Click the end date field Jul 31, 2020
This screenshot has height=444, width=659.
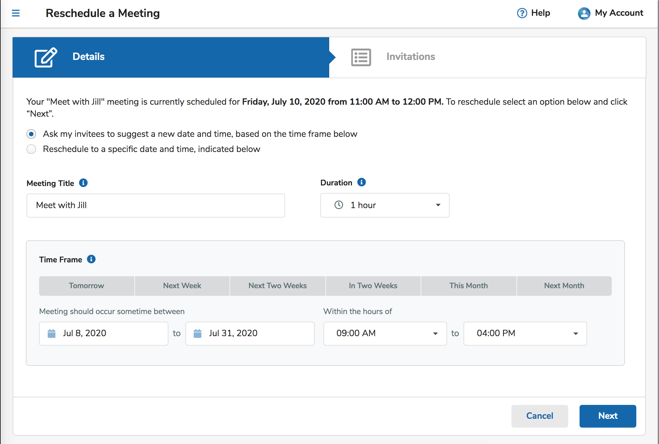[250, 334]
